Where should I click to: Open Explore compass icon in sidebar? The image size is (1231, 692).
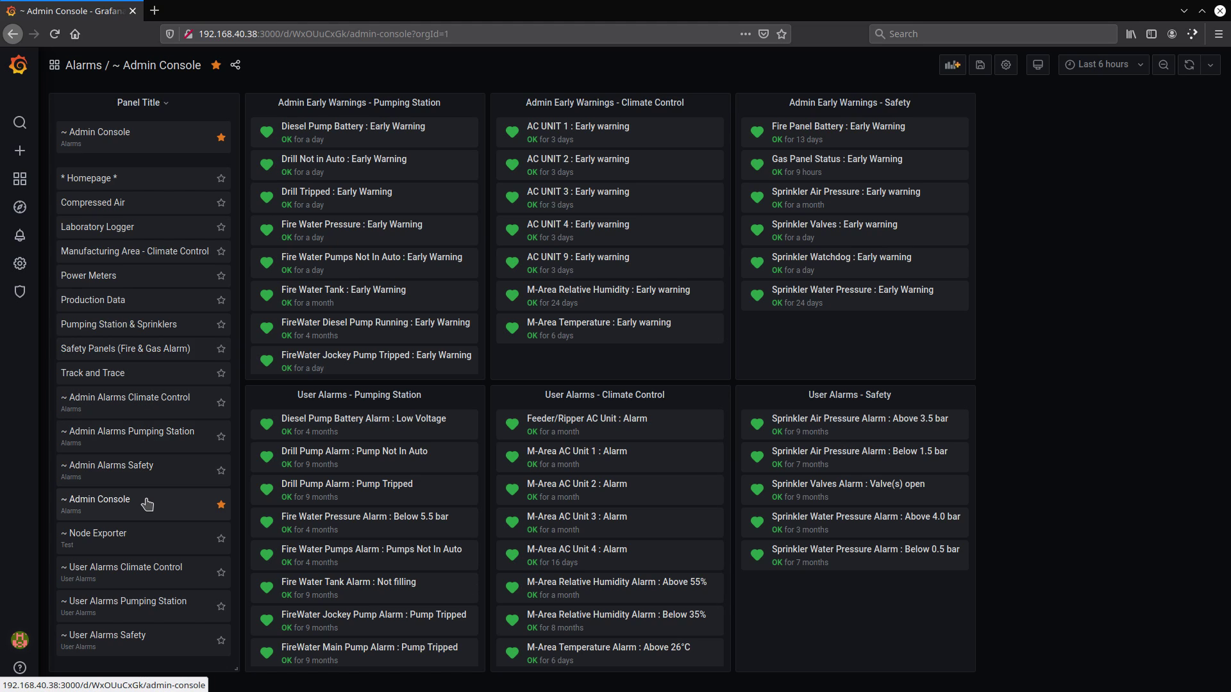[x=20, y=207]
